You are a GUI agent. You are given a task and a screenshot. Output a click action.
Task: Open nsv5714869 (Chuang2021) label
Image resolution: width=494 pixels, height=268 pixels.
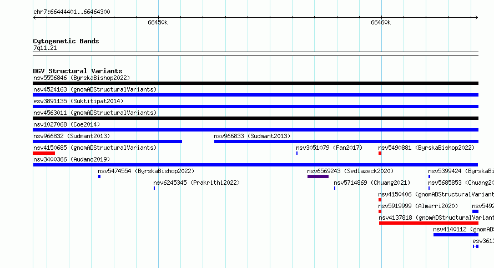pyautogui.click(x=372, y=183)
